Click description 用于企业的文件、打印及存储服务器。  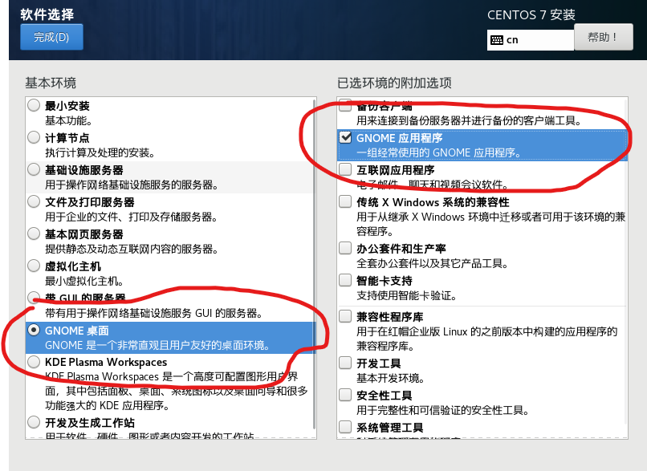[131, 217]
